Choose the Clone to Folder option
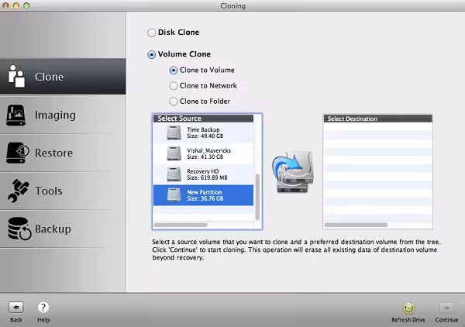465x327 pixels. tap(174, 102)
